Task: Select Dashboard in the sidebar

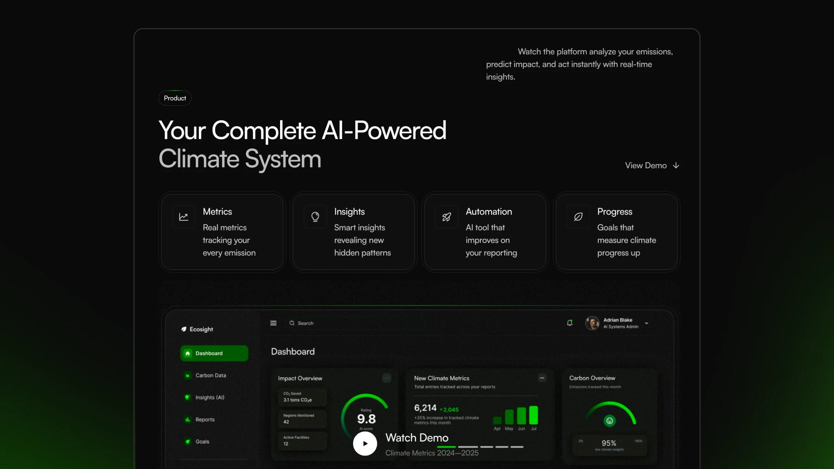Action: [214, 353]
